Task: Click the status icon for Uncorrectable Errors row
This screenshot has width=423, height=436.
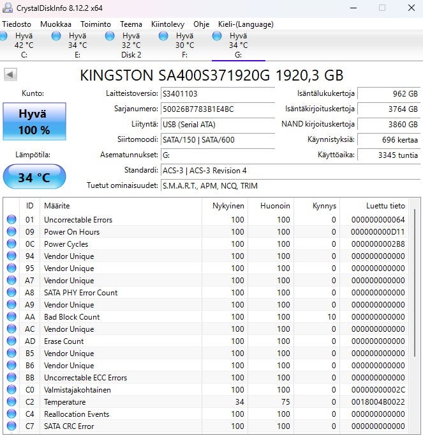Action: (11, 219)
